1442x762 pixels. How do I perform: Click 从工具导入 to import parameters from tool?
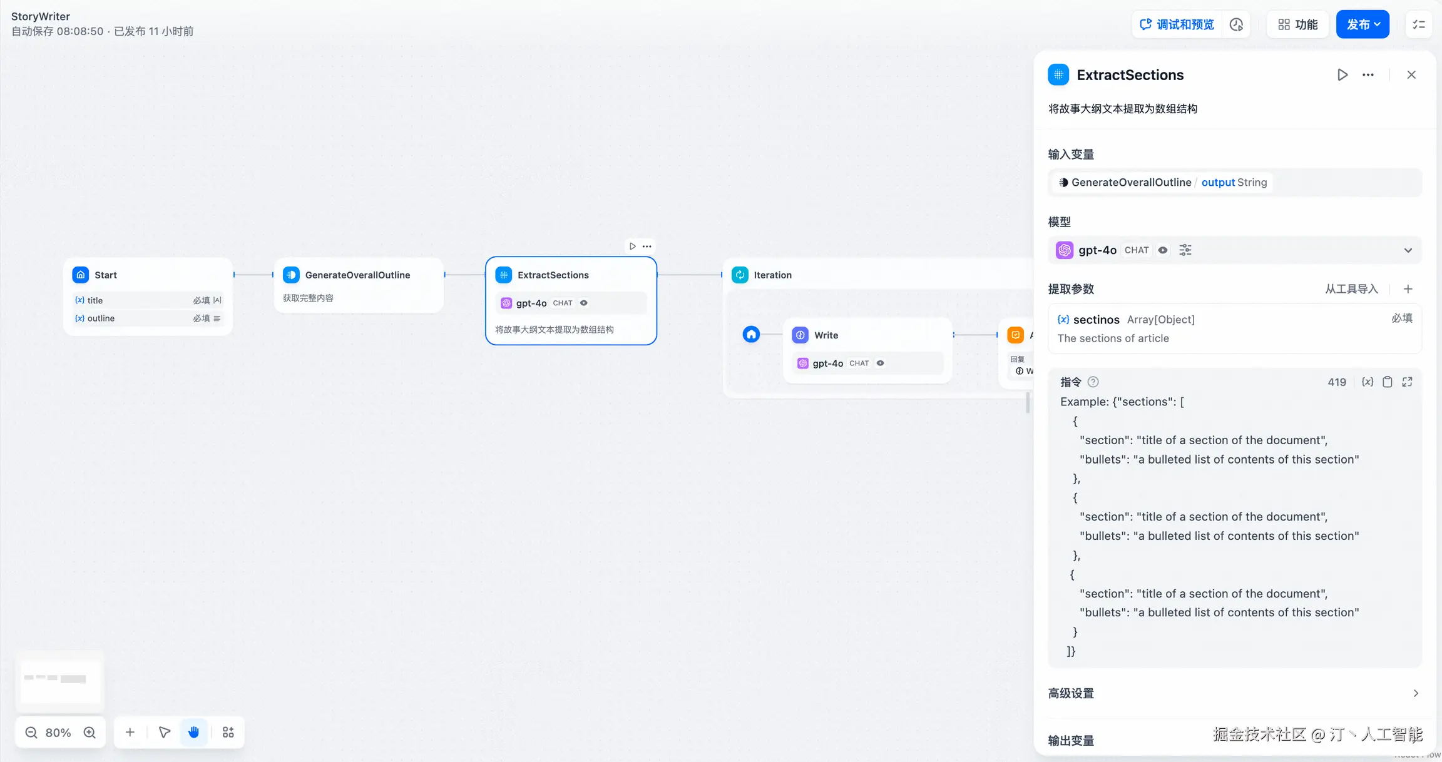[1351, 288]
